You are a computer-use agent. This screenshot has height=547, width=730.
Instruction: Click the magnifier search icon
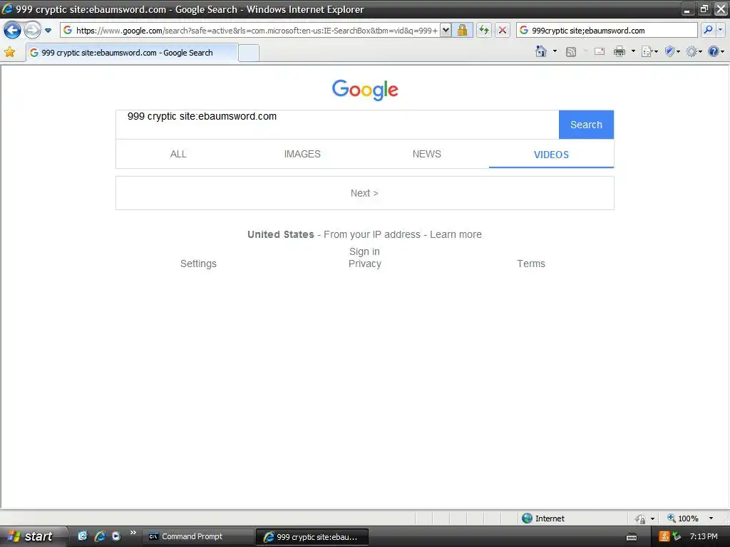click(x=708, y=30)
